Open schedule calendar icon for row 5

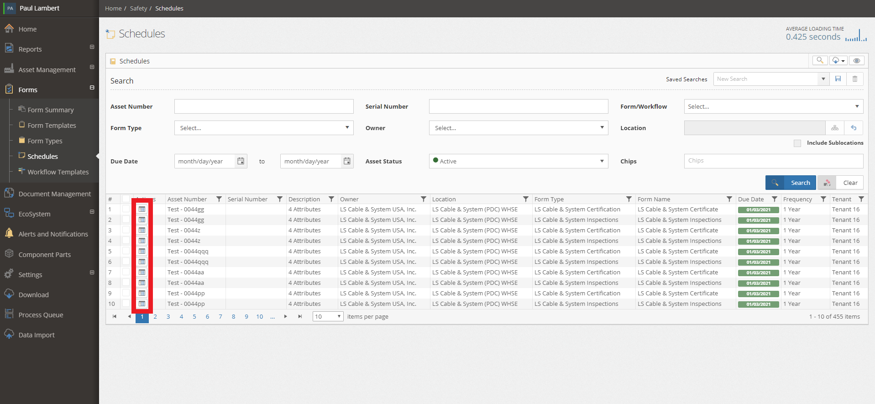coord(142,251)
